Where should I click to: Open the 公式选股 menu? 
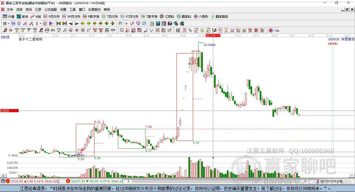pos(51,9)
